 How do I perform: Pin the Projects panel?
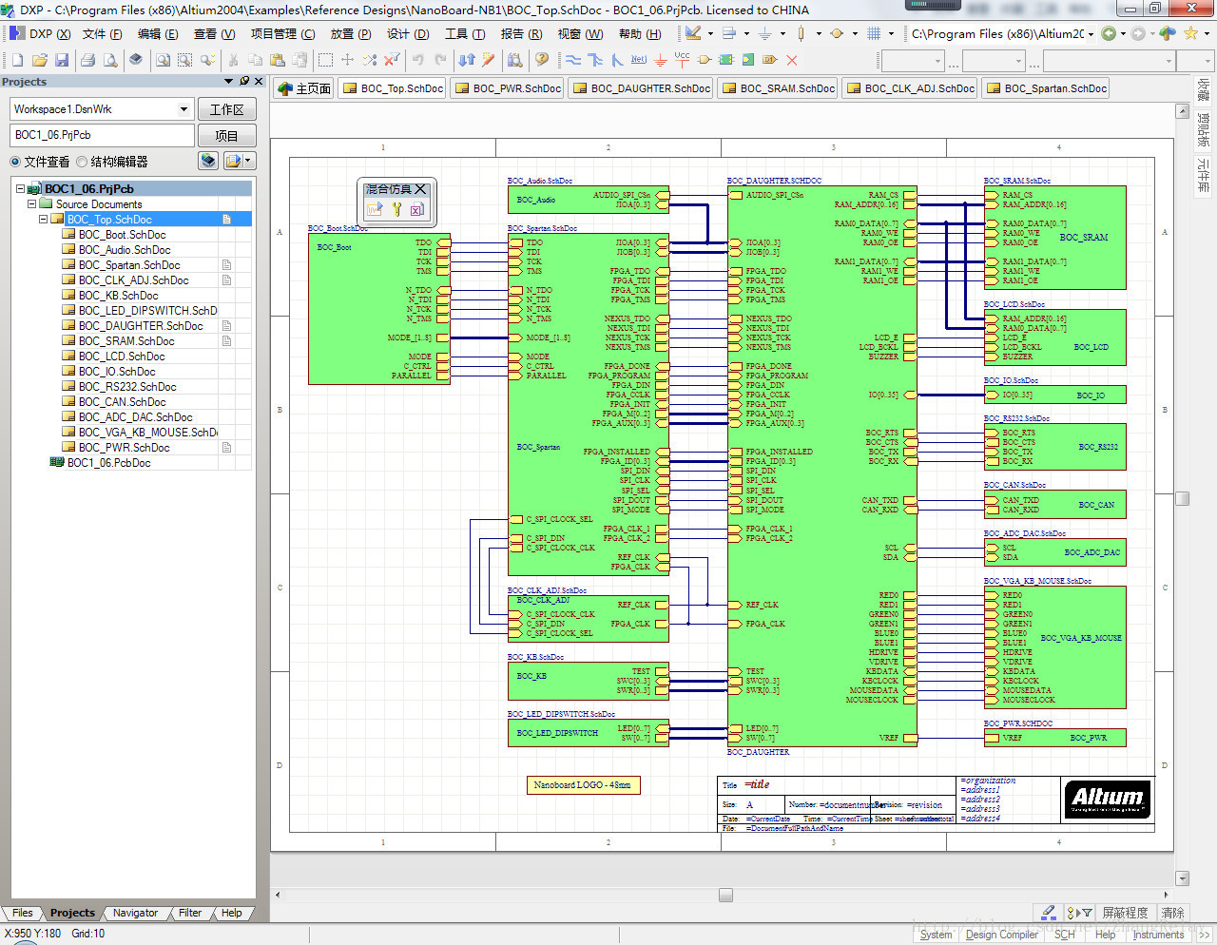coord(244,82)
